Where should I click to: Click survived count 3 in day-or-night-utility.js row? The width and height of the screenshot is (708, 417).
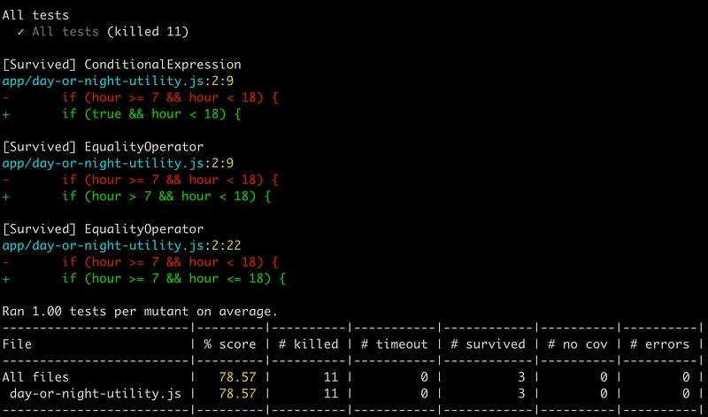point(521,393)
